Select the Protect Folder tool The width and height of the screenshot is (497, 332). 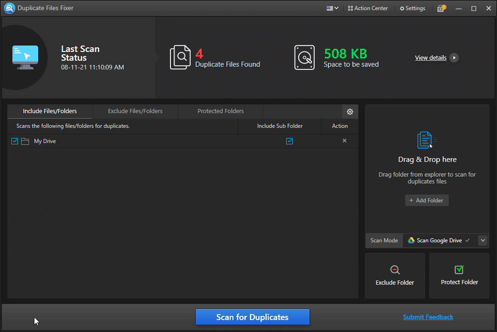(459, 275)
